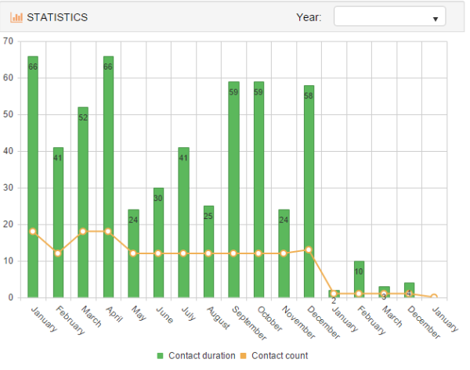Viewport: 470px width, 370px height.
Task: Open the Year dropdown
Action: tap(389, 16)
